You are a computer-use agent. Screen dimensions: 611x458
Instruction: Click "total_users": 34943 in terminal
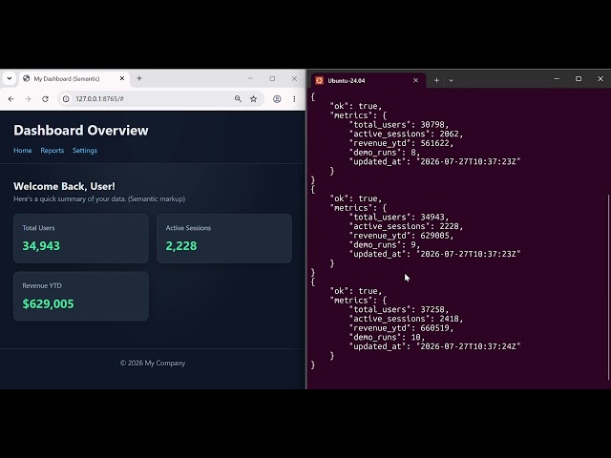399,217
